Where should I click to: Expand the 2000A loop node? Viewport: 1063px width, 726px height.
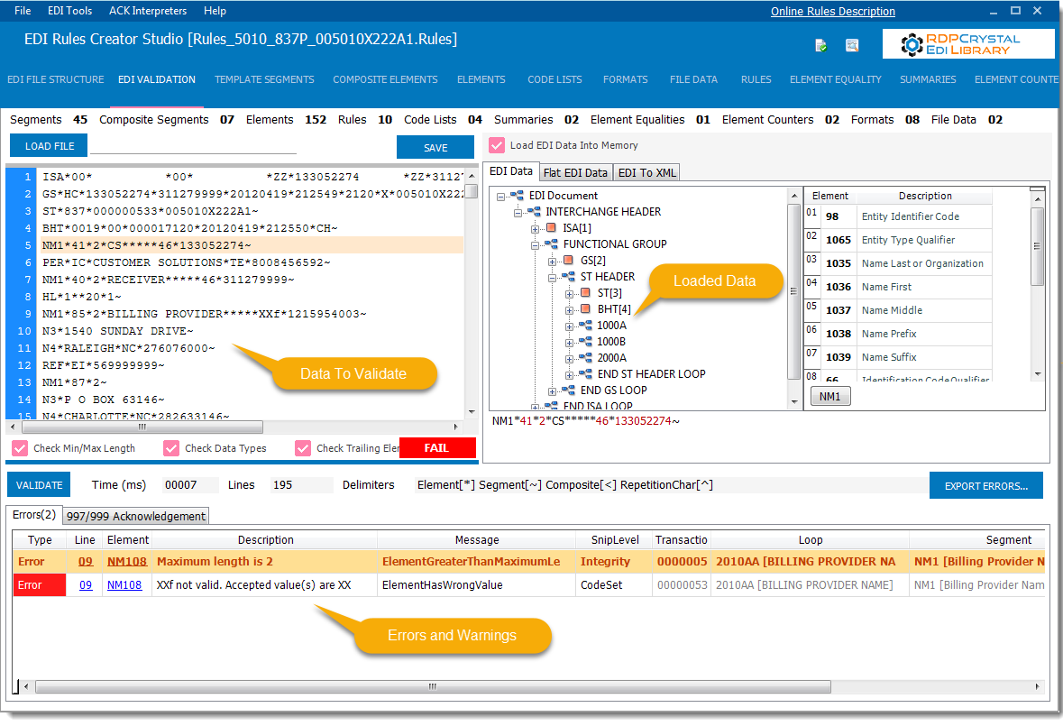[x=569, y=358]
